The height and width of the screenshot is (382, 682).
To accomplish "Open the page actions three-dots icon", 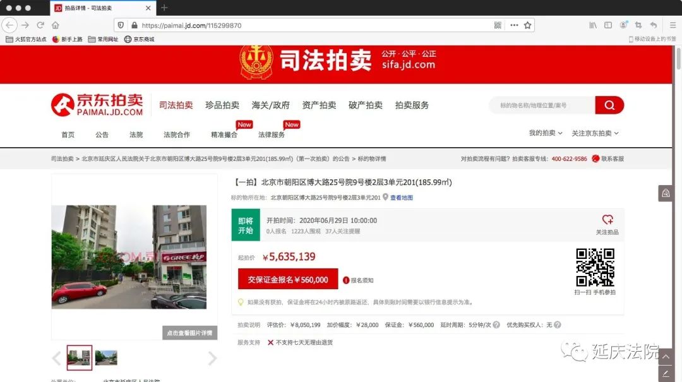I will coord(514,25).
